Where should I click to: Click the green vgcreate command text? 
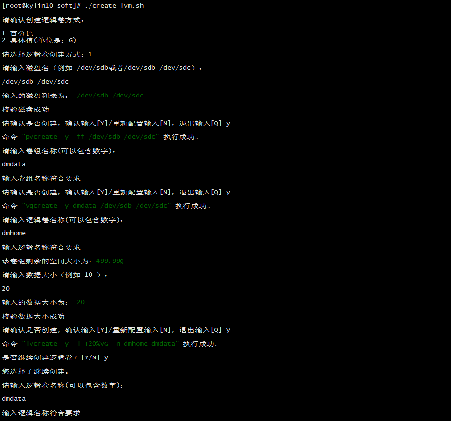[x=96, y=206]
